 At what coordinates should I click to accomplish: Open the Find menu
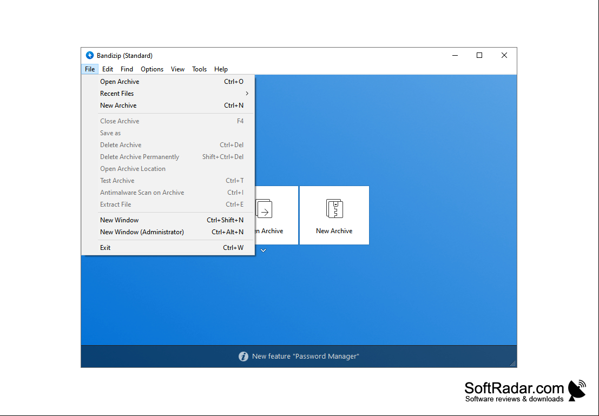point(127,69)
